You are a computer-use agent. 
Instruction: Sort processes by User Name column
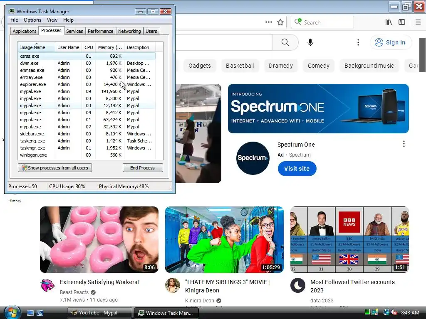pyautogui.click(x=69, y=47)
